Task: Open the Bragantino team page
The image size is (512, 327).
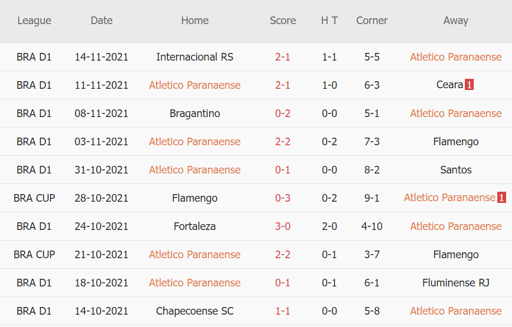Action: pos(195,114)
